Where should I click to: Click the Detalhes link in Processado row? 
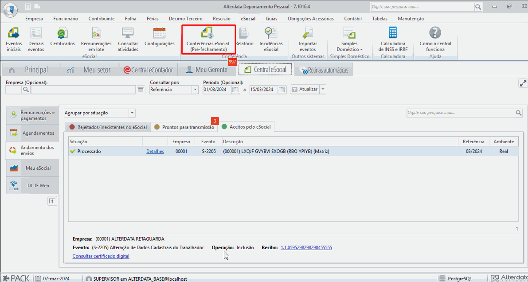click(155, 152)
